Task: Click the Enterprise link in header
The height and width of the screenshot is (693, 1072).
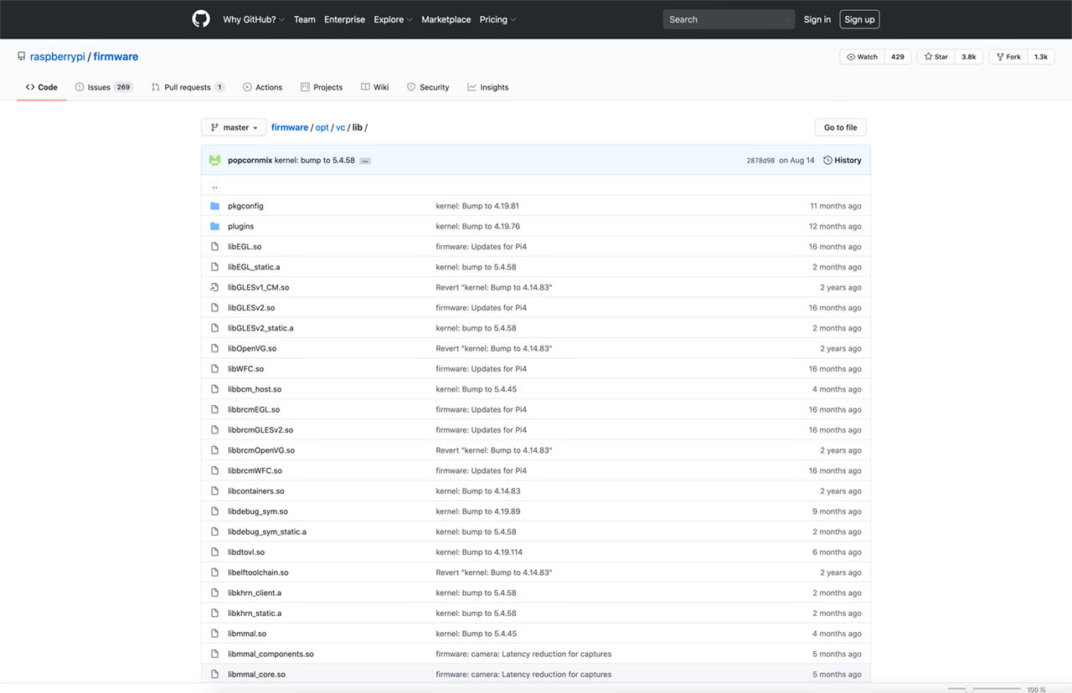Action: coord(344,19)
